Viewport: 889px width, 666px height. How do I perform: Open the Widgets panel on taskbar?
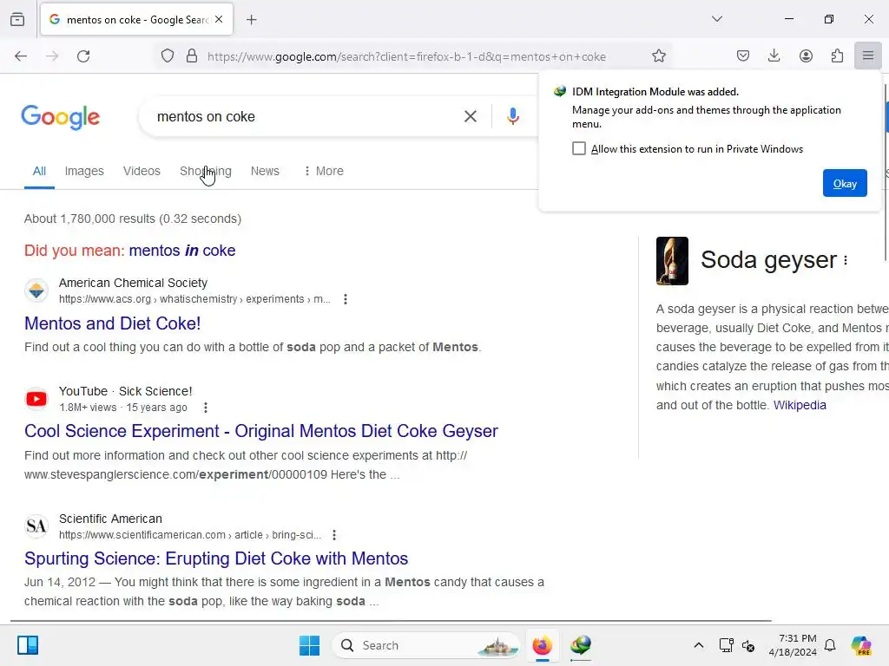point(28,645)
